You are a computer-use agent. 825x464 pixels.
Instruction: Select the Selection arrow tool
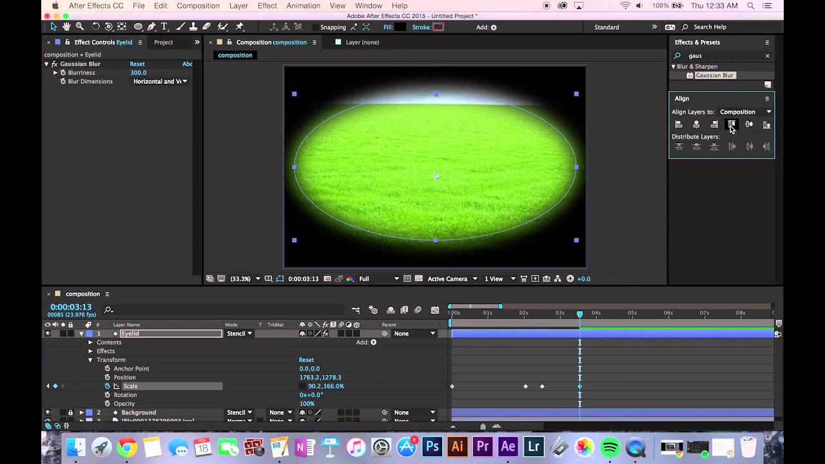tap(53, 26)
